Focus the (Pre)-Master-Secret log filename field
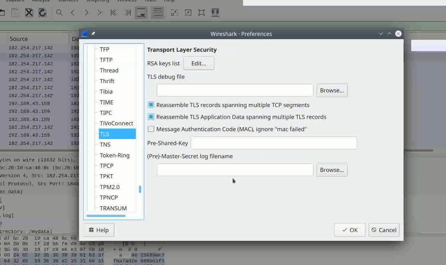Image resolution: width=446 pixels, height=265 pixels. 235,170
